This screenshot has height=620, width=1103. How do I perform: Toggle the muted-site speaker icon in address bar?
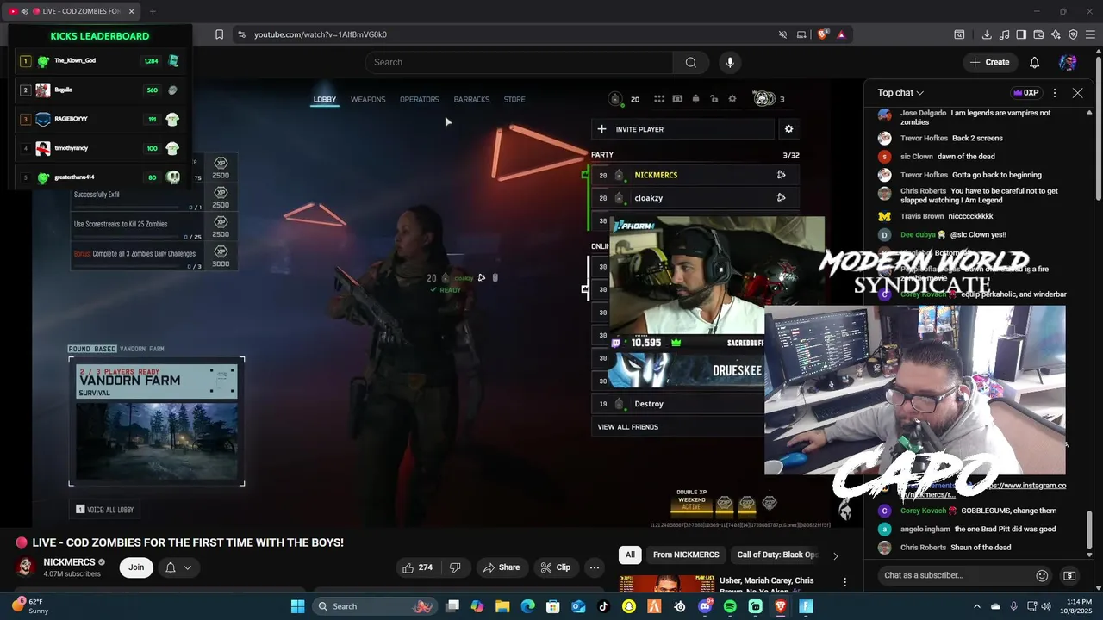[x=782, y=34]
